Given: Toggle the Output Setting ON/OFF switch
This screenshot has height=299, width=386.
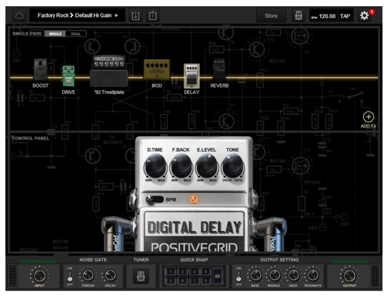Looking at the screenshot, I should pos(238,276).
